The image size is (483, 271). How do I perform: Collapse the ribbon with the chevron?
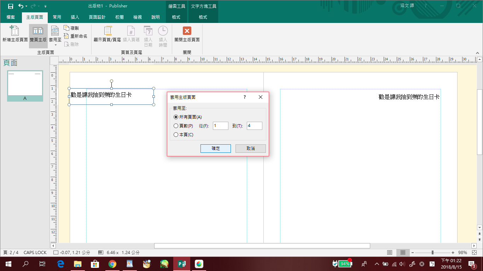(477, 53)
